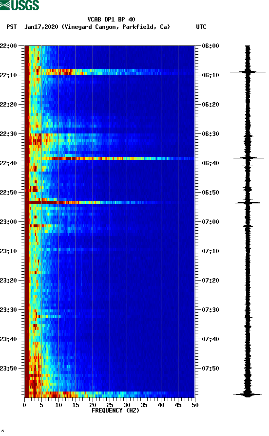Click the '25' frequency axis tick label

pos(110,405)
